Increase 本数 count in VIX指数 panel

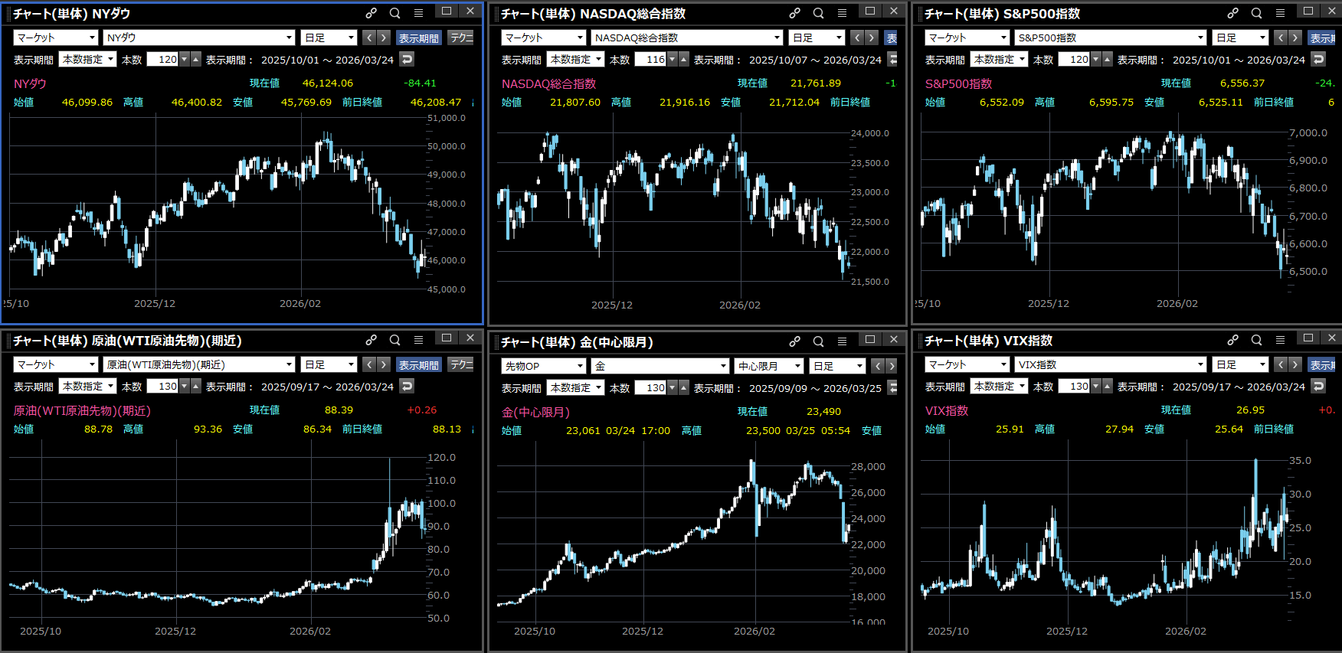click(x=1107, y=386)
